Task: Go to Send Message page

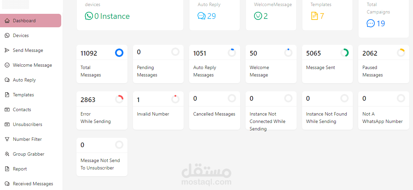Action: [31, 50]
